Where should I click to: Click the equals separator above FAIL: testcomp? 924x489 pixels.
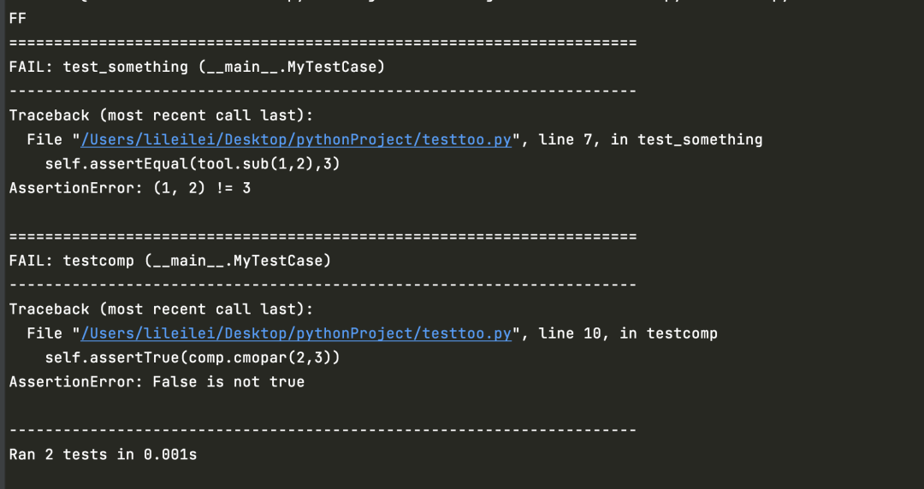pos(323,237)
